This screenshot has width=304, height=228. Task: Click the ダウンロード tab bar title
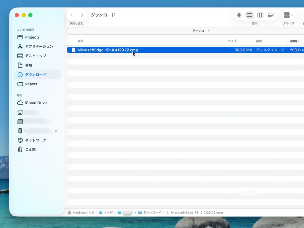201,31
